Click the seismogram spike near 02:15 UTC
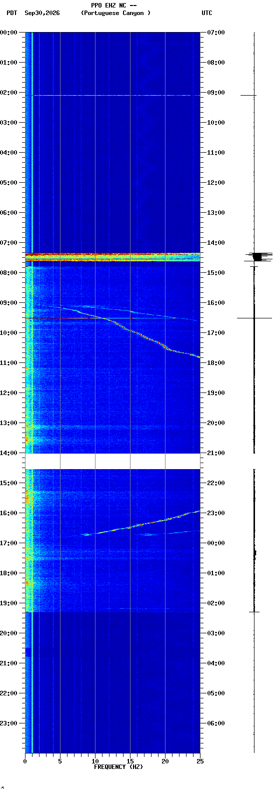 click(x=254, y=612)
